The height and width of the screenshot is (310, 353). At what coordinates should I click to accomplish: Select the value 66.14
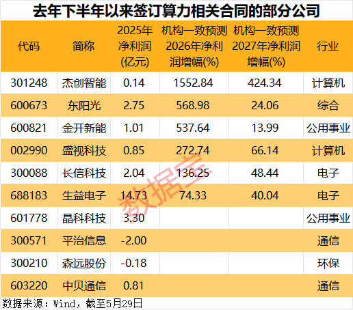click(x=265, y=150)
